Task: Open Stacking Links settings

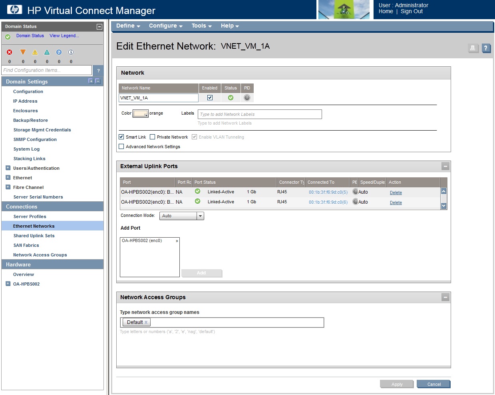Action: coord(29,159)
